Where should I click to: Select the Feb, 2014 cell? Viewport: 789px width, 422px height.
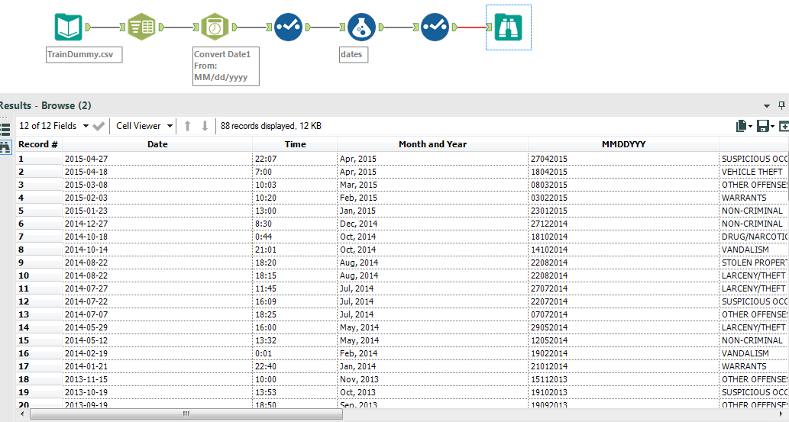[433, 353]
